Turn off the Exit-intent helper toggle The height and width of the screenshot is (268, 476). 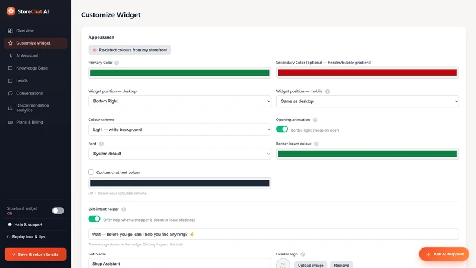[94, 219]
